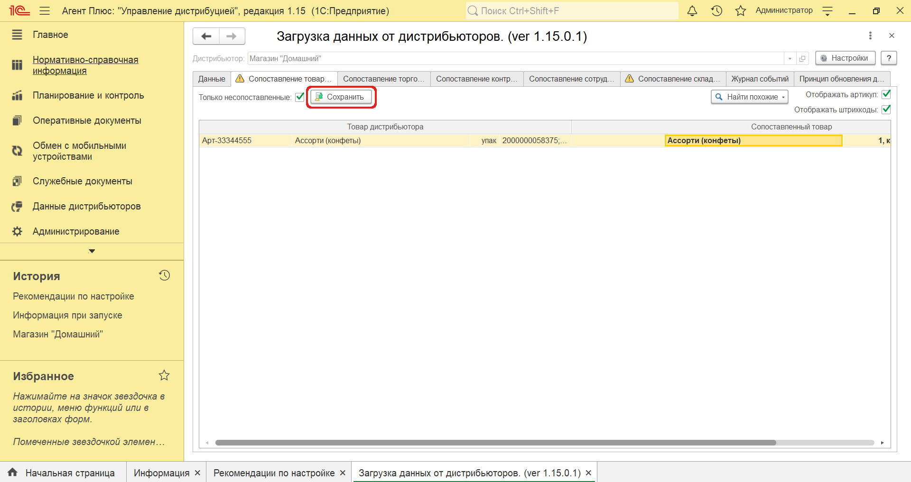
Task: Click the Нормативно-справочная информация section icon
Action: tap(17, 65)
